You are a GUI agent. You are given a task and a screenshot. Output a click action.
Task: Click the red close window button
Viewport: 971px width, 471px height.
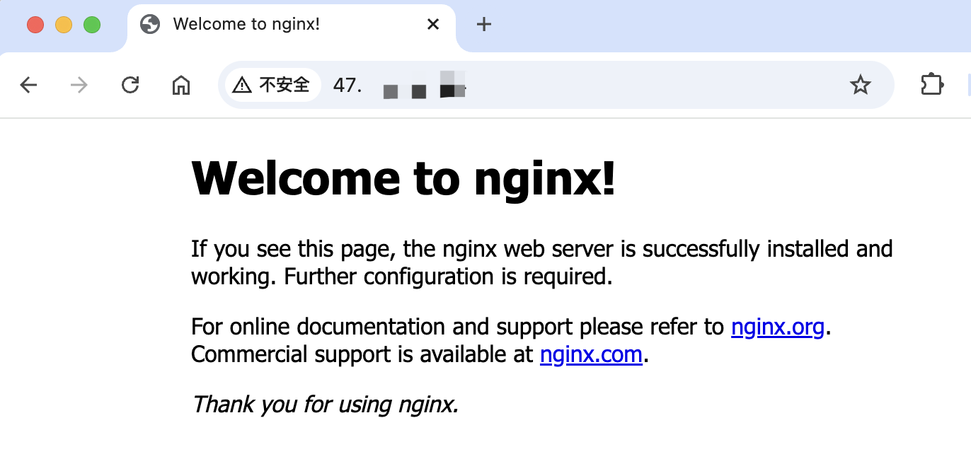[x=35, y=25]
